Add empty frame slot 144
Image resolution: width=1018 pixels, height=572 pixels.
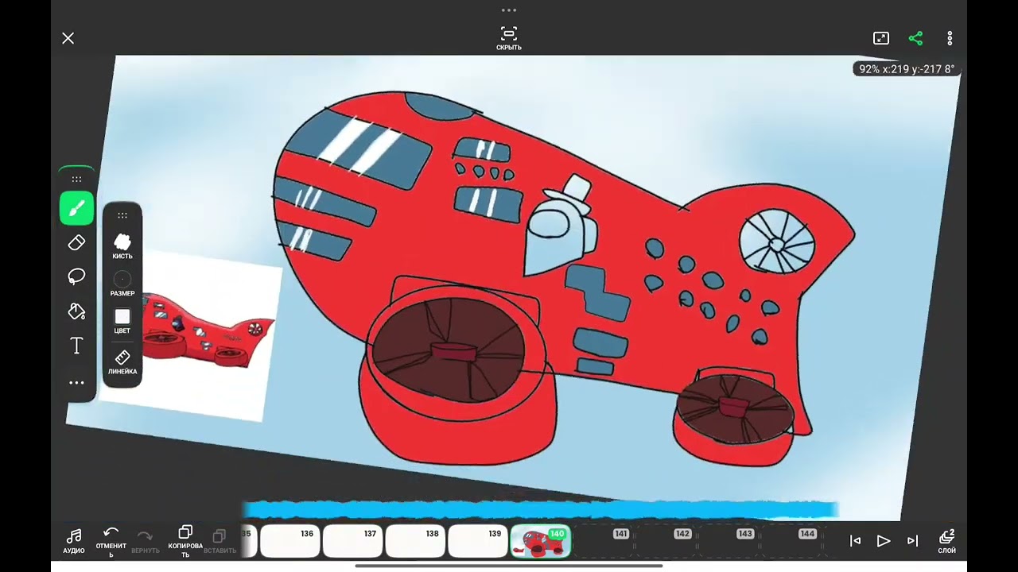click(791, 541)
